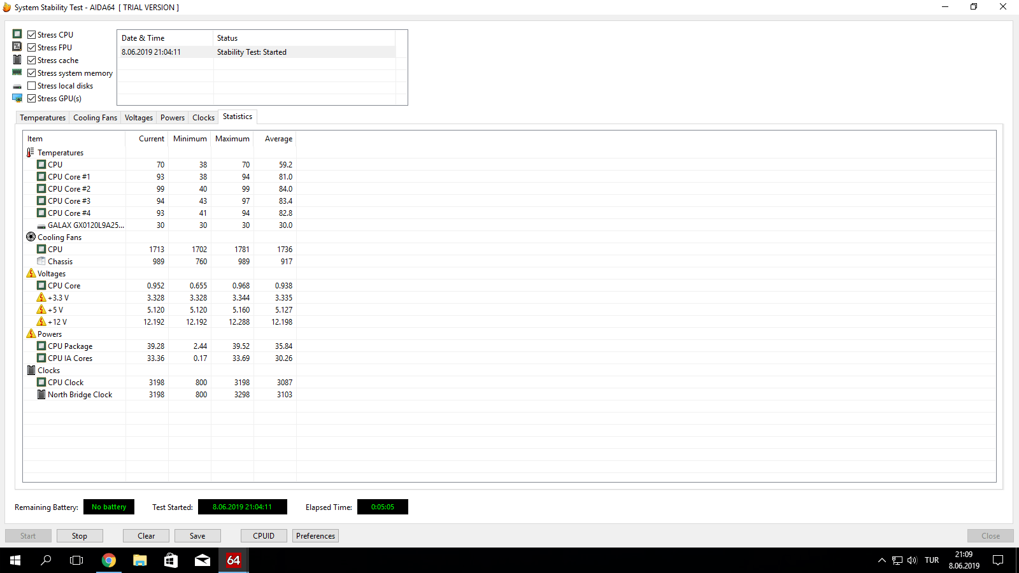1019x573 pixels.
Task: Click the network icon in system tray
Action: 897,560
